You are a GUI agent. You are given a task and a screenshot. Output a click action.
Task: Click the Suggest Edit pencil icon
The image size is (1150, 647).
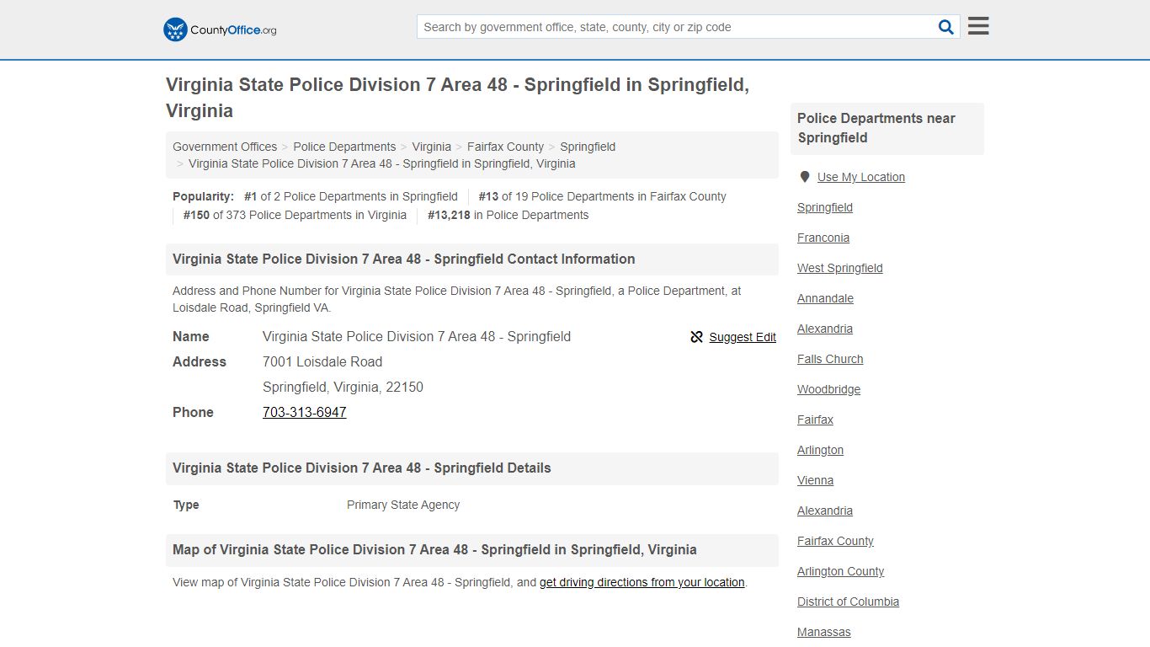pos(696,337)
